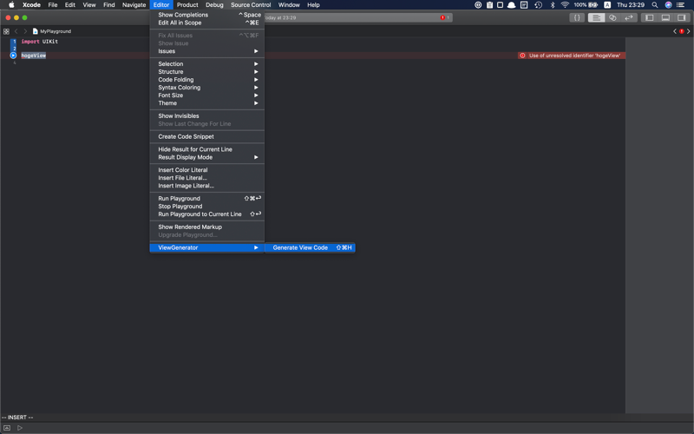
Task: Expand the Syntax Coloring submenu
Action: pos(206,88)
